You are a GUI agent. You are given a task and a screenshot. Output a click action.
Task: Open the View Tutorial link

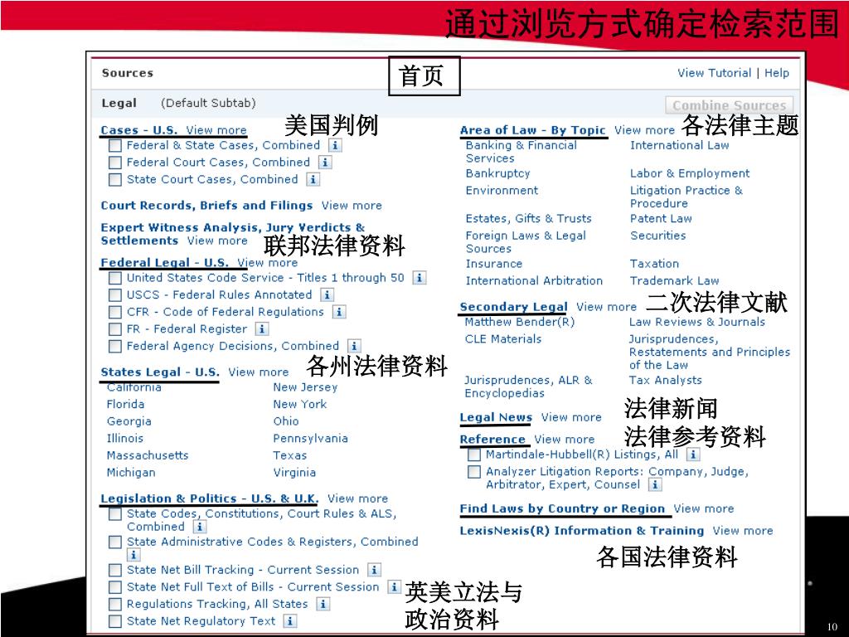(x=714, y=73)
